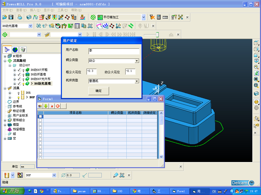Open the 插入 menu
The height and width of the screenshot is (195, 261).
[x=35, y=10]
